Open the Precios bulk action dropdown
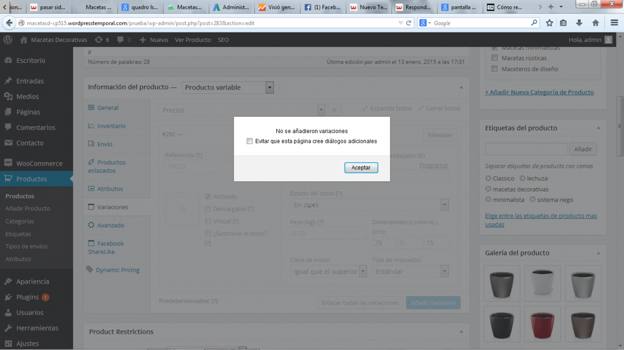The image size is (624, 350). pos(242,110)
